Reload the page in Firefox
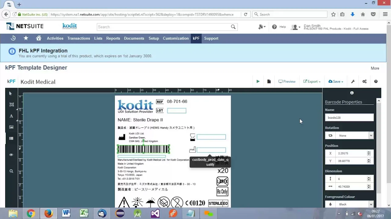Viewport: 391px width, 219px height. (x=245, y=14)
